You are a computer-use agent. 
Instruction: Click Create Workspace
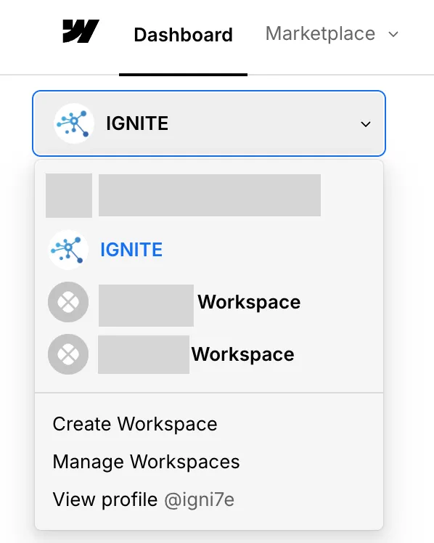click(x=135, y=424)
